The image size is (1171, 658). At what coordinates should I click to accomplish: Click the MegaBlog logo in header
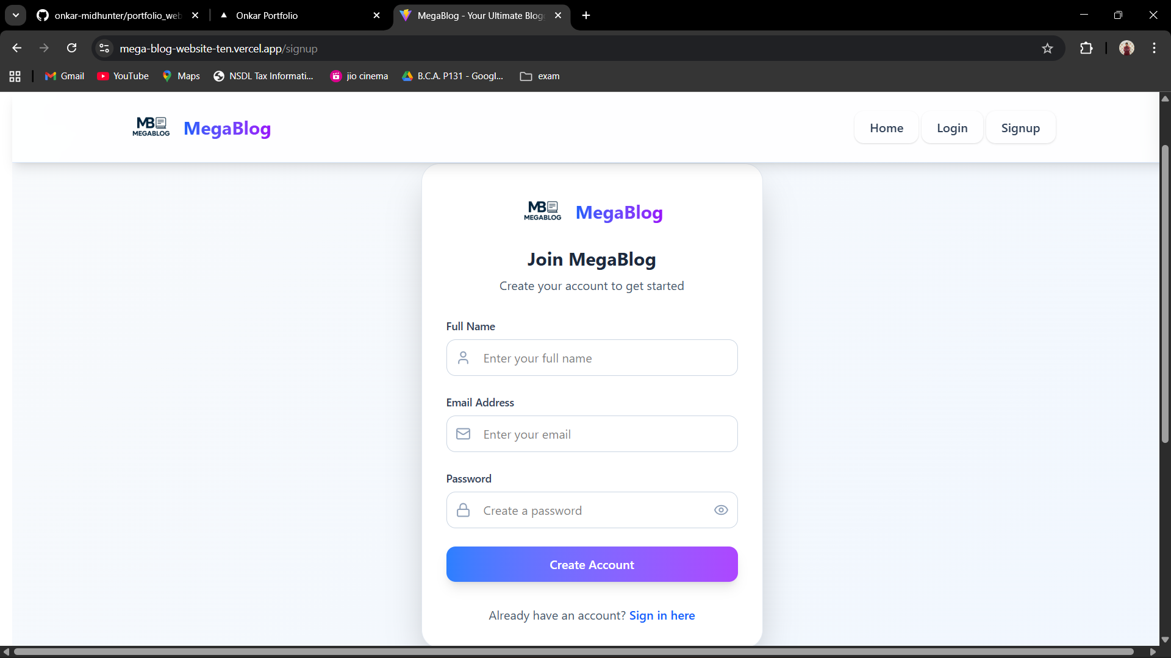click(x=202, y=128)
